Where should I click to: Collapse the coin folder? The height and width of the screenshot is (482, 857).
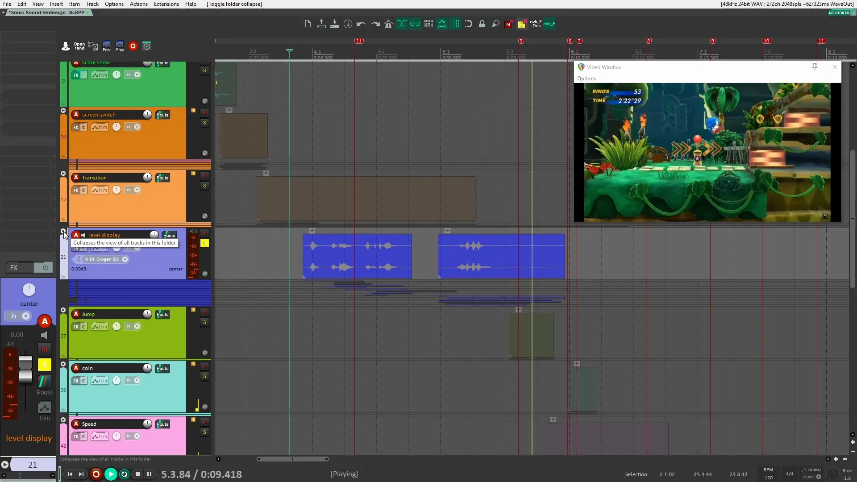(63, 364)
